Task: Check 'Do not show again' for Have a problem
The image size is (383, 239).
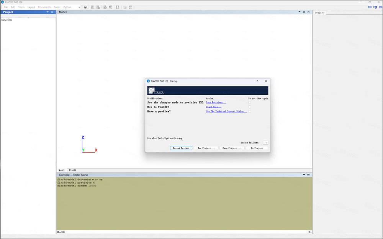Action: click(250, 111)
